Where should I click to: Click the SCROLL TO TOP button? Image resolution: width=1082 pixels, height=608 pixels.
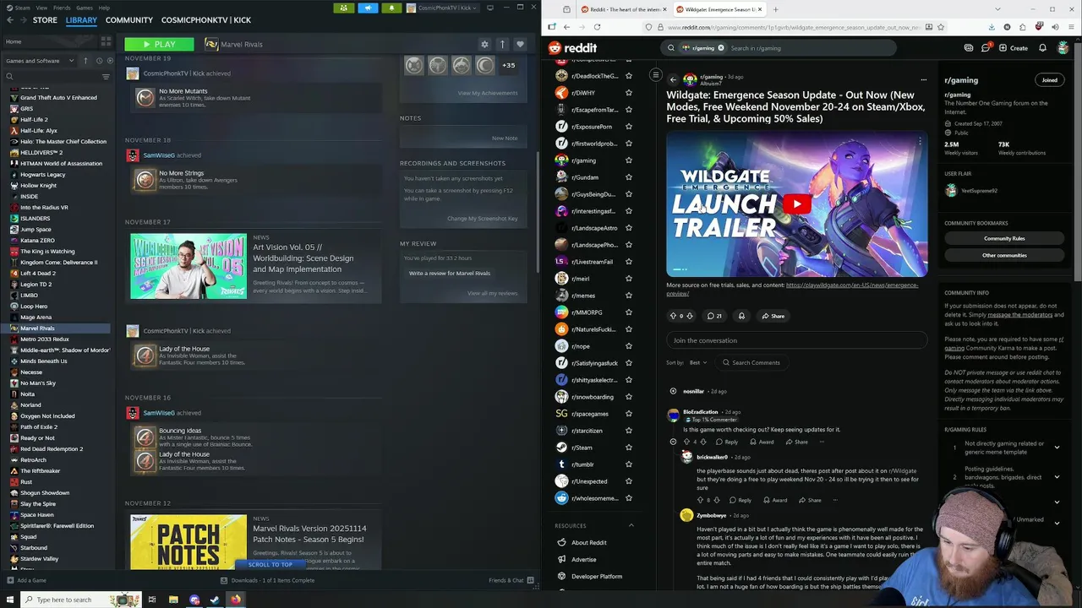pos(270,565)
